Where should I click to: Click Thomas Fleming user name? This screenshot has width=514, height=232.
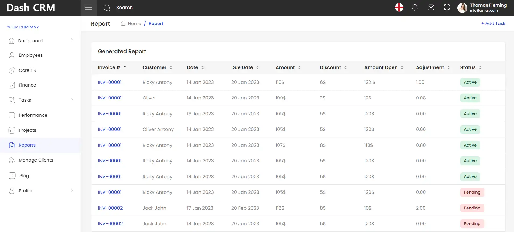(488, 5)
